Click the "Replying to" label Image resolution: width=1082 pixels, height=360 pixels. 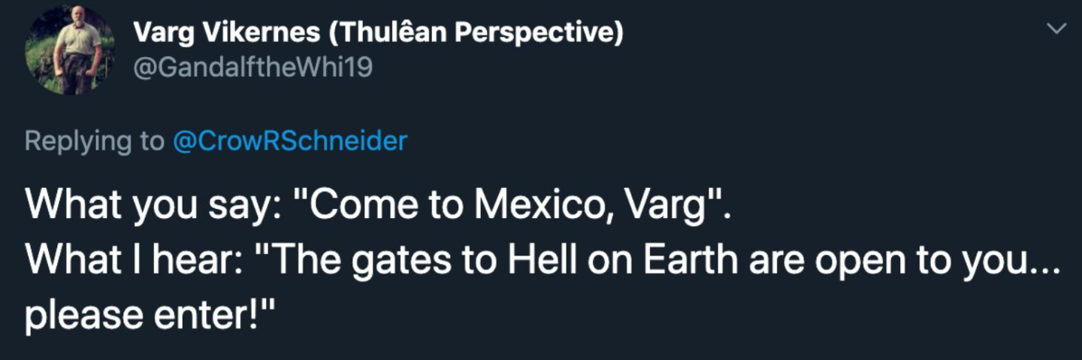pos(93,141)
